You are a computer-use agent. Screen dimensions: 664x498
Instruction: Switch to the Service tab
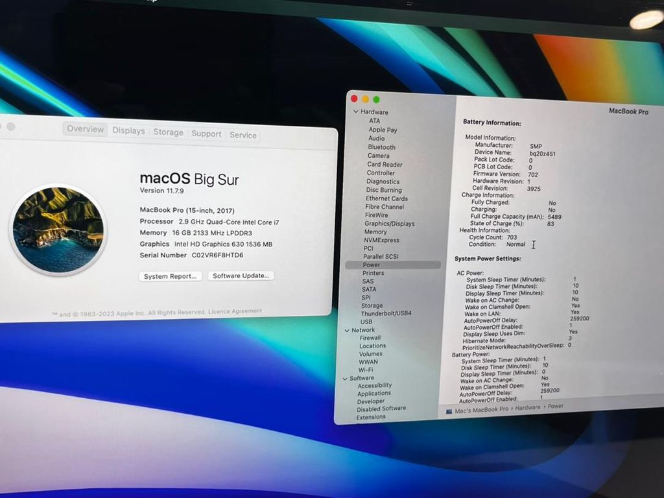[243, 135]
